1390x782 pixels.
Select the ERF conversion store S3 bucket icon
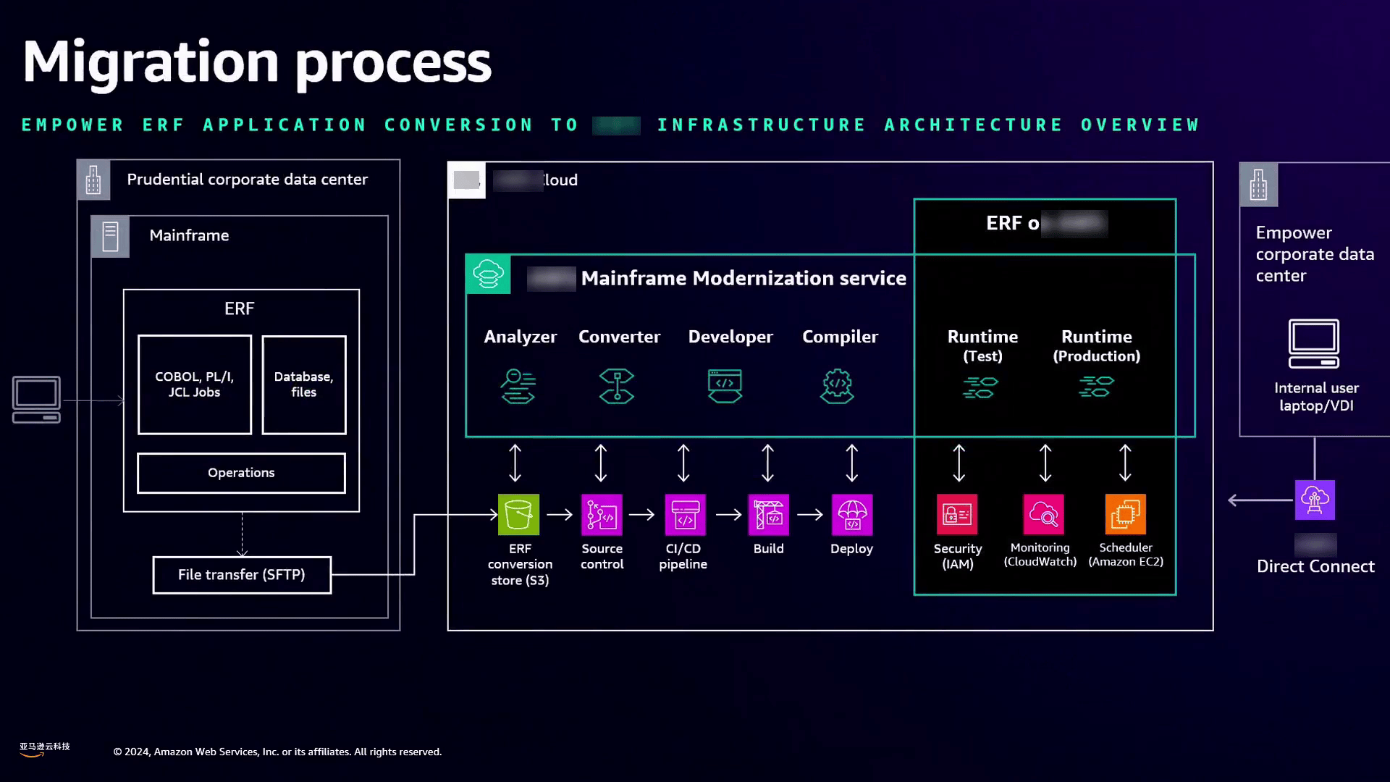click(x=518, y=515)
